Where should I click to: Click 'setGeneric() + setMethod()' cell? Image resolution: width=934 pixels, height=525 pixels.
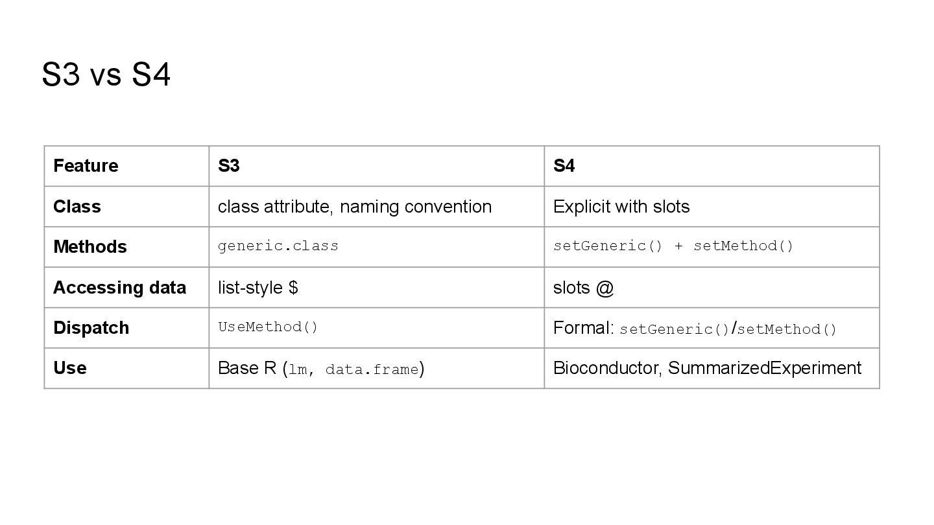[673, 246]
